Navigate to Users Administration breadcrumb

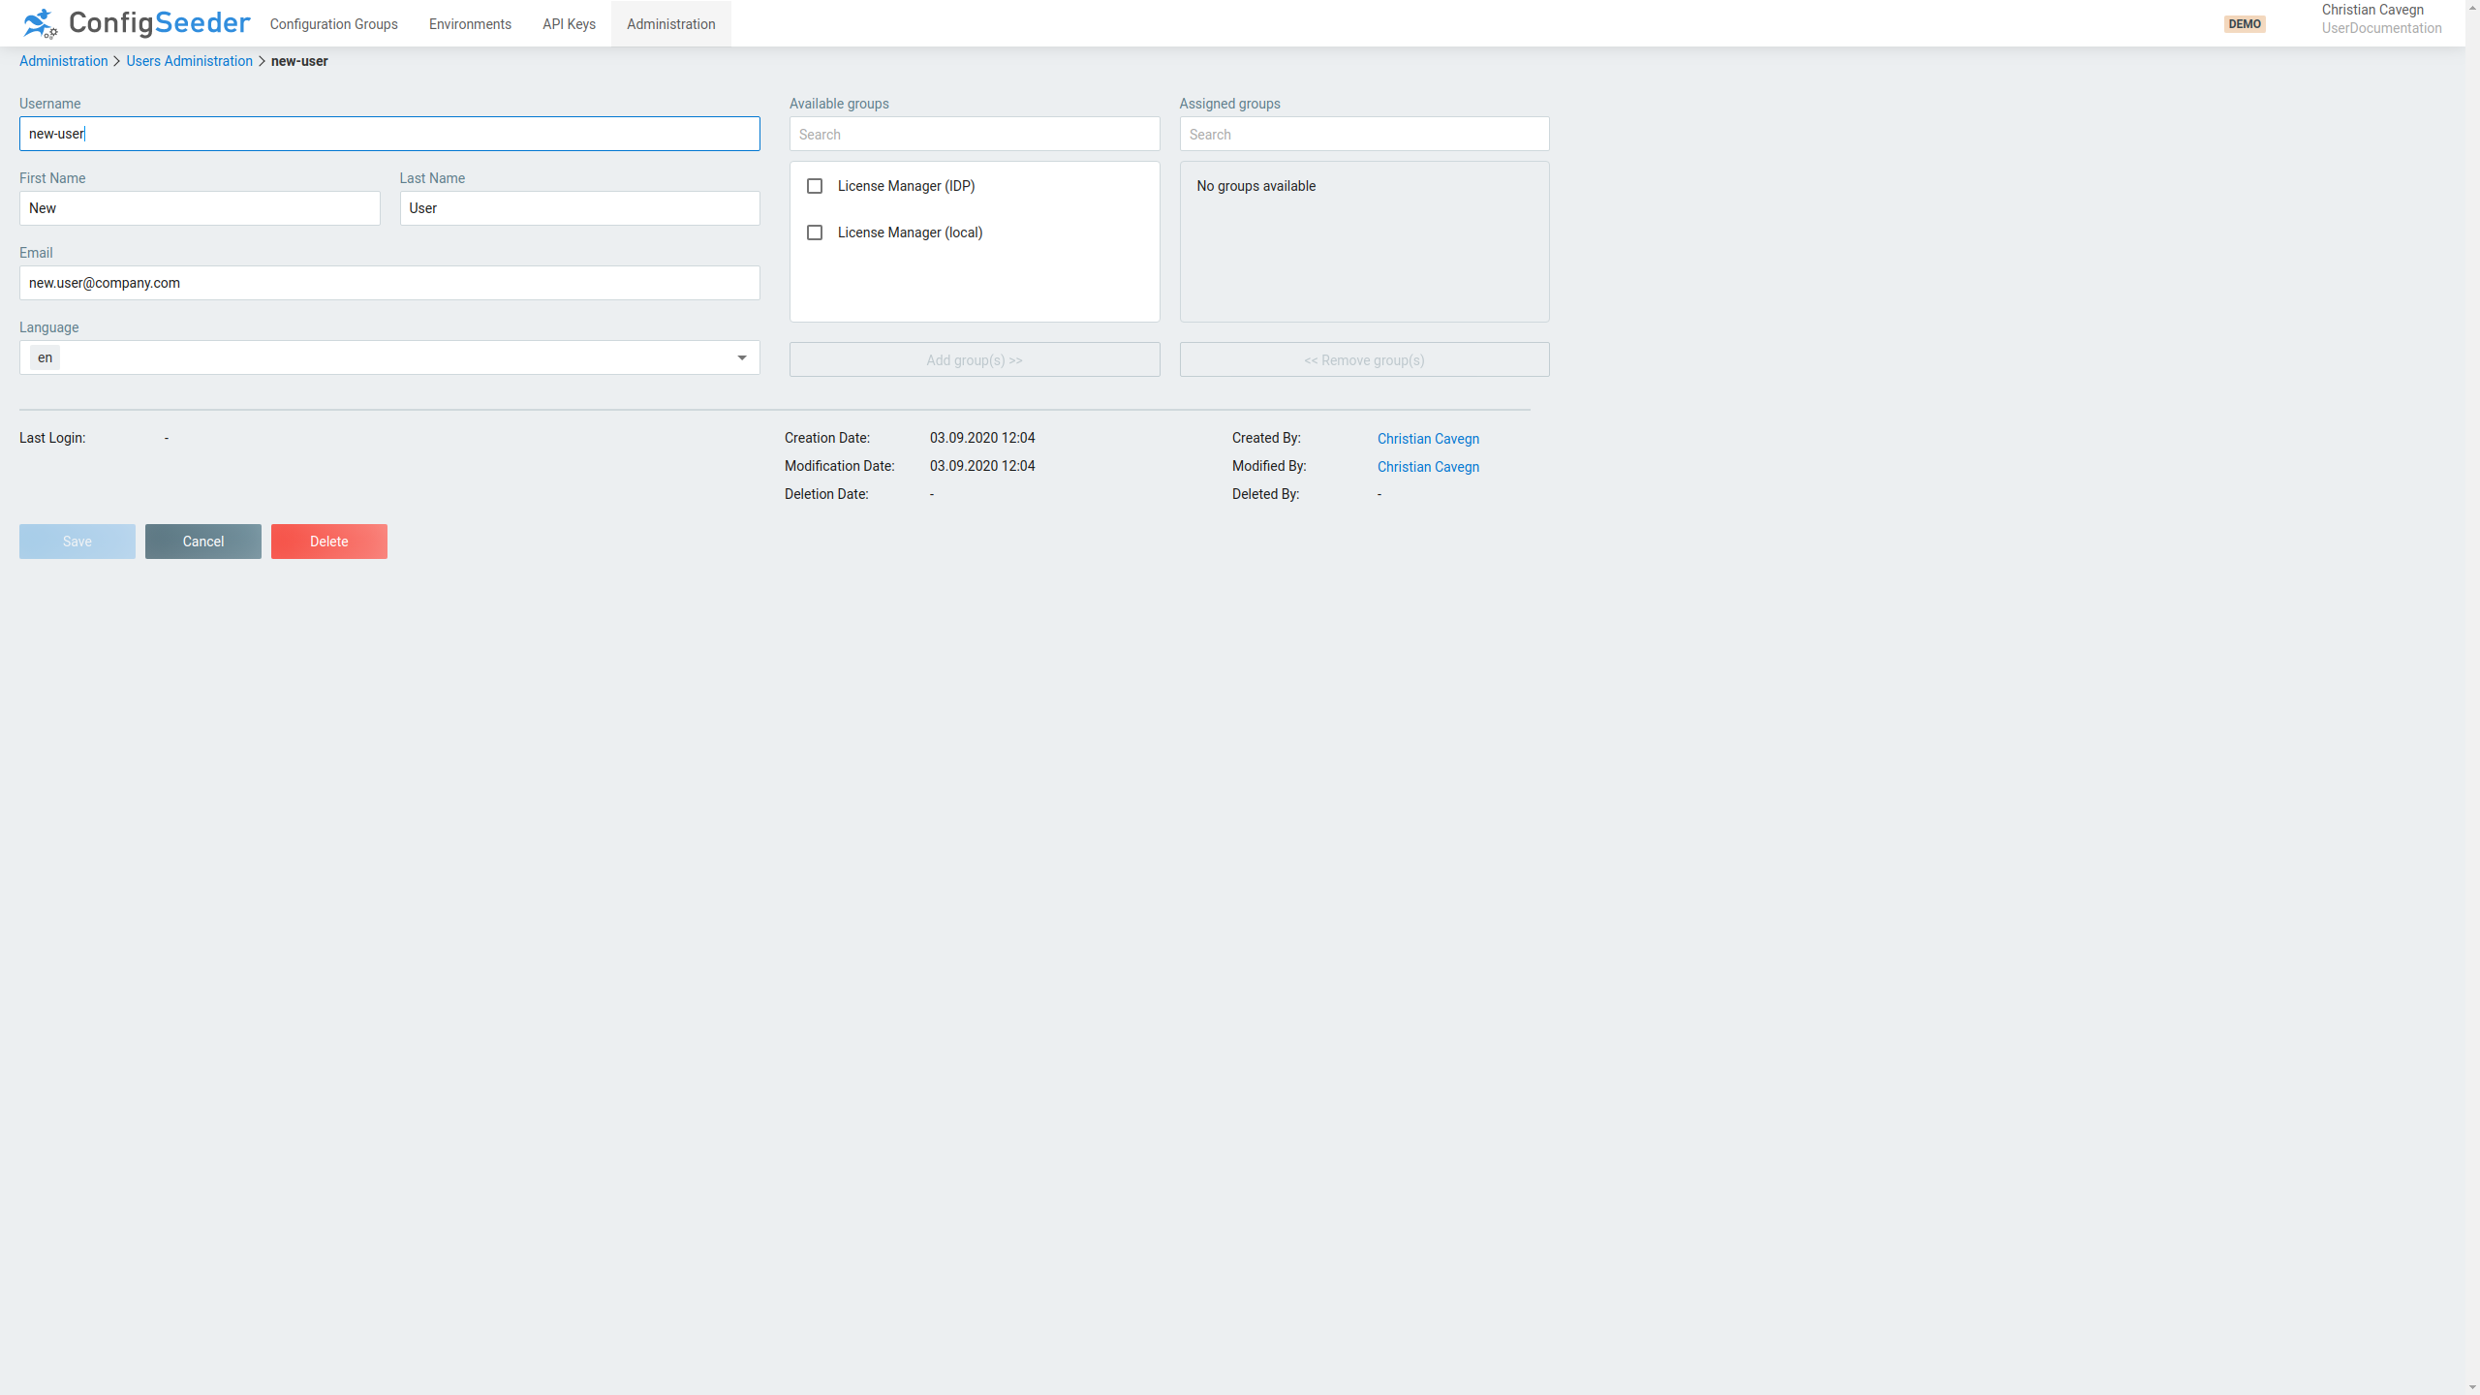(189, 61)
